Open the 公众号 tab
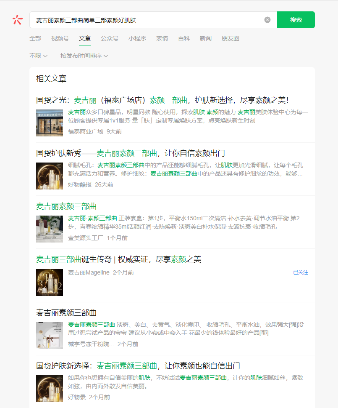Viewport: 338px width, 408px height. point(110,38)
